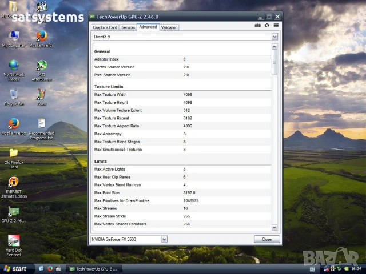Image resolution: width=366 pixels, height=274 pixels.
Task: Select the Max Simultaneous Textures row
Action: click(182, 150)
